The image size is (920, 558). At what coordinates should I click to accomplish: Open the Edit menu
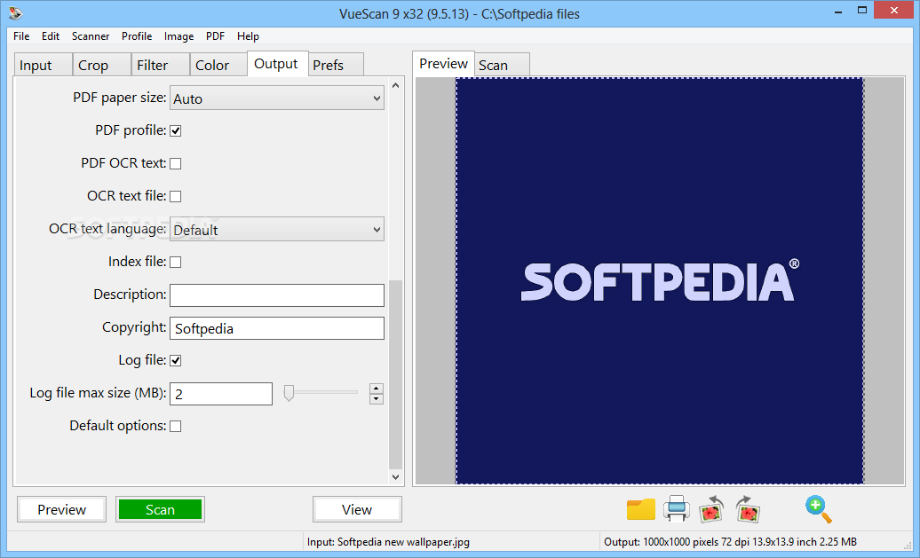coord(51,36)
